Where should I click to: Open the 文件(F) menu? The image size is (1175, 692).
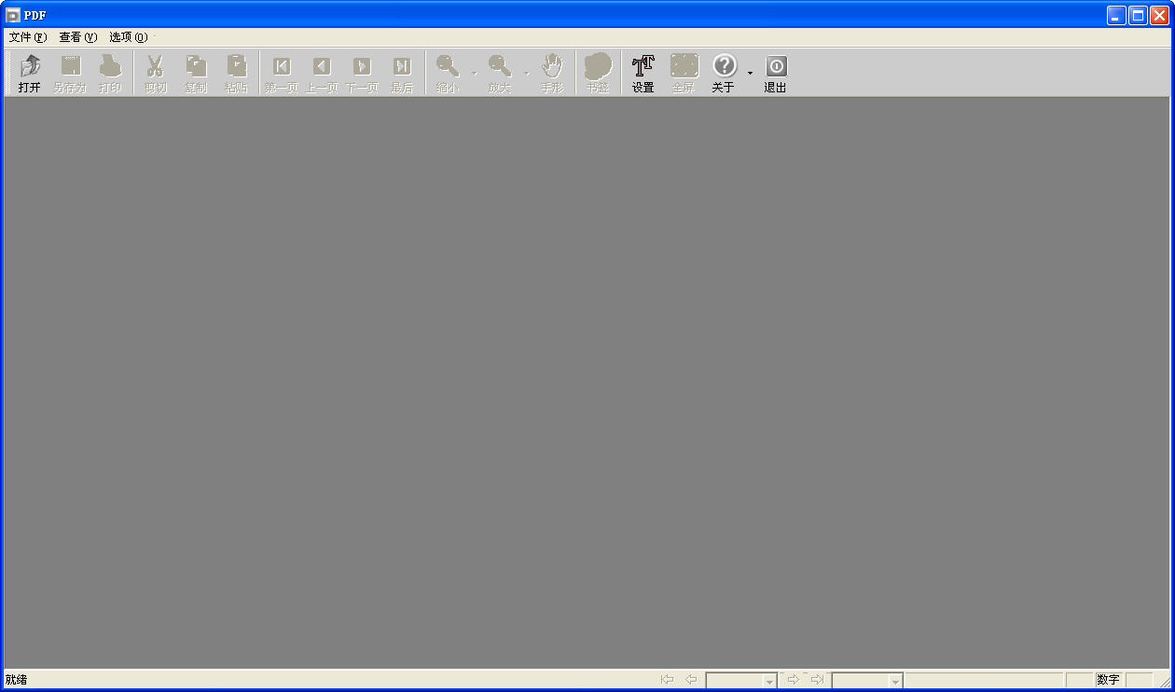coord(28,37)
